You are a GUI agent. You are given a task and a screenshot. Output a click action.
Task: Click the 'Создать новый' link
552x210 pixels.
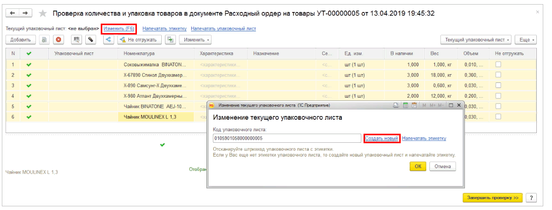[x=381, y=139]
